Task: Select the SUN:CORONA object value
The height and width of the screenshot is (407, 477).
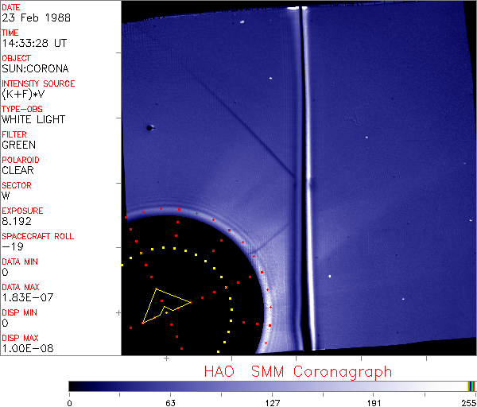Action: point(35,68)
